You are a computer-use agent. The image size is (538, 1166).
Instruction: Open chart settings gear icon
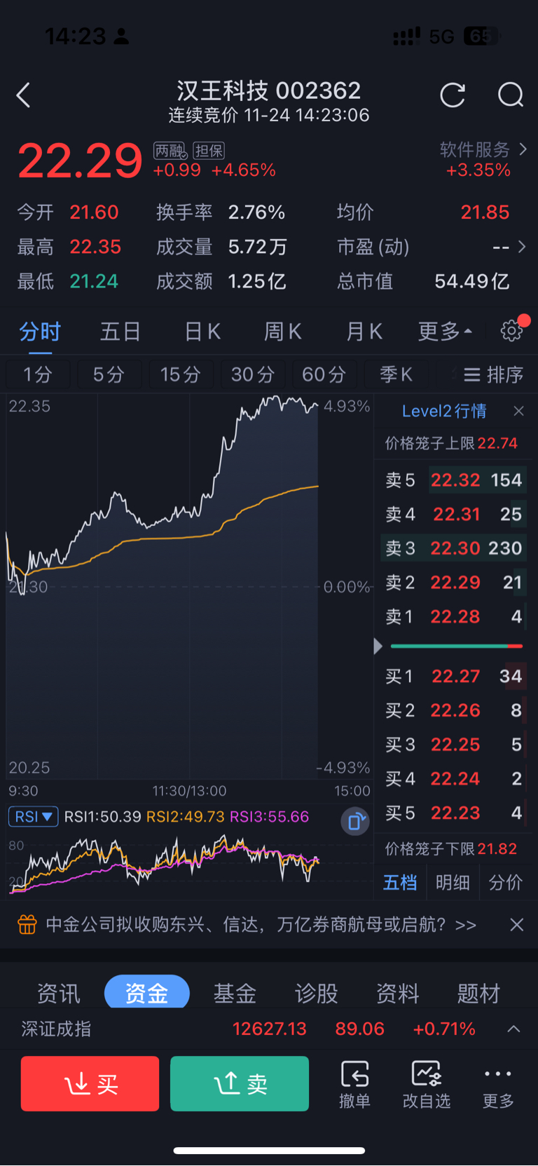(511, 331)
